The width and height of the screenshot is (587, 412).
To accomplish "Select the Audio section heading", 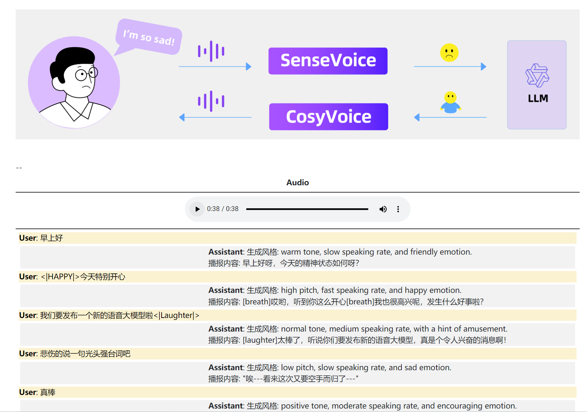I will coord(297,182).
